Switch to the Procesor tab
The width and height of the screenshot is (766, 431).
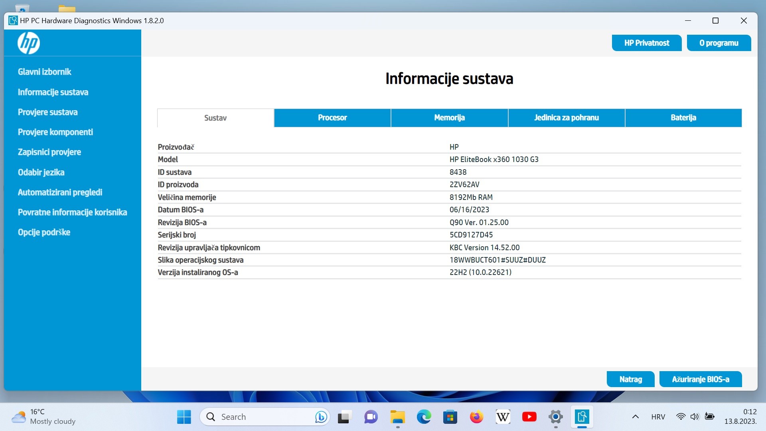(x=332, y=118)
